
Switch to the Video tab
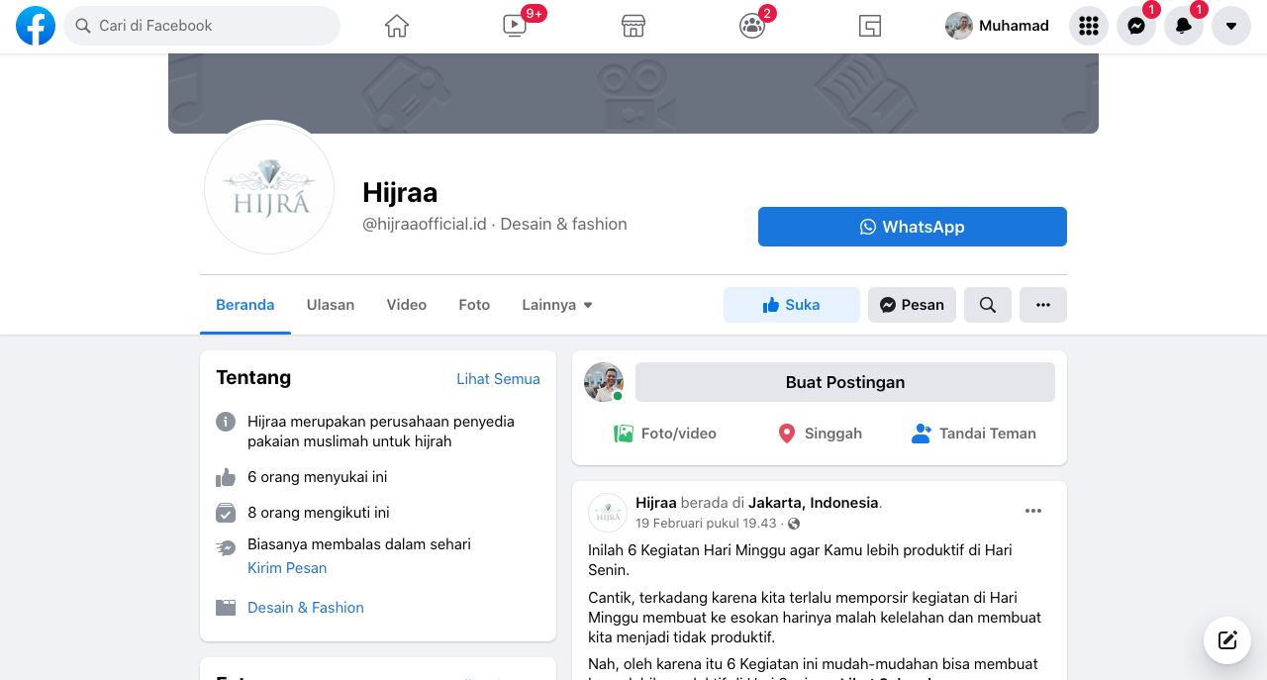click(x=407, y=305)
